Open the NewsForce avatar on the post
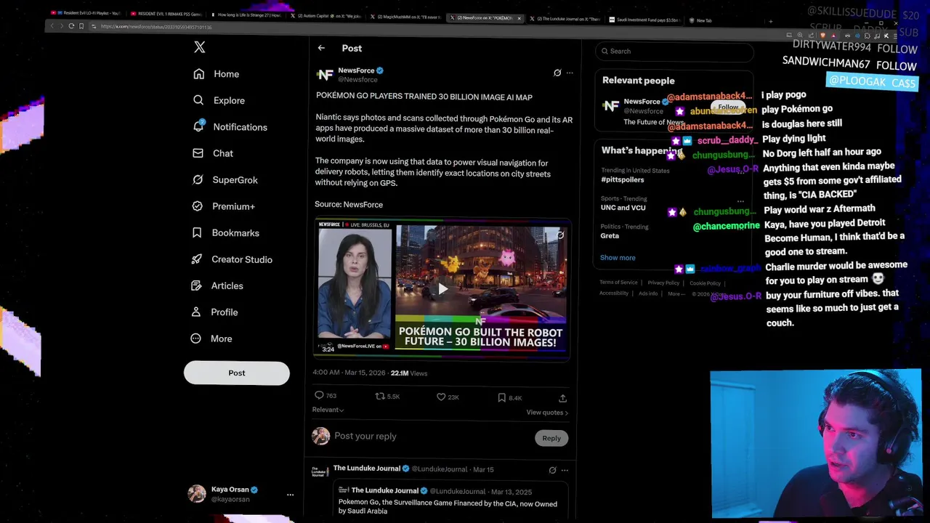The height and width of the screenshot is (523, 930). point(325,75)
